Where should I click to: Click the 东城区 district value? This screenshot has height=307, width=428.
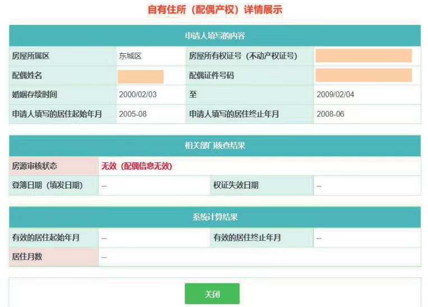130,56
